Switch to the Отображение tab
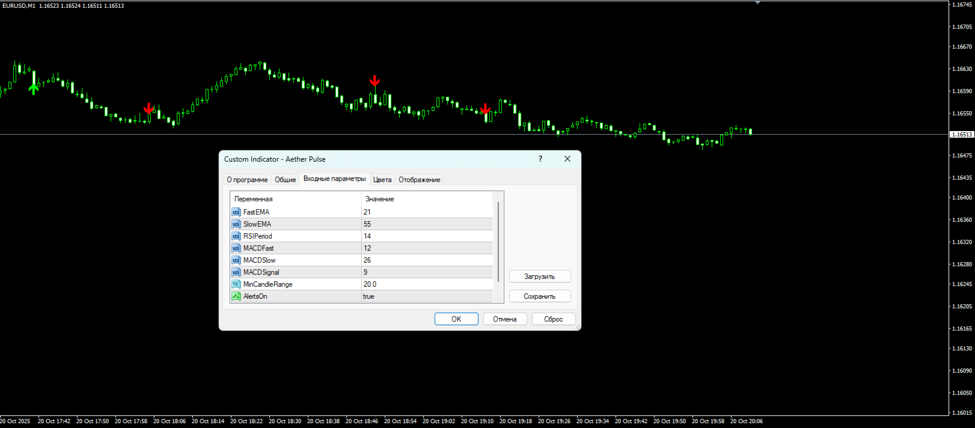Image resolution: width=975 pixels, height=428 pixels. 420,180
